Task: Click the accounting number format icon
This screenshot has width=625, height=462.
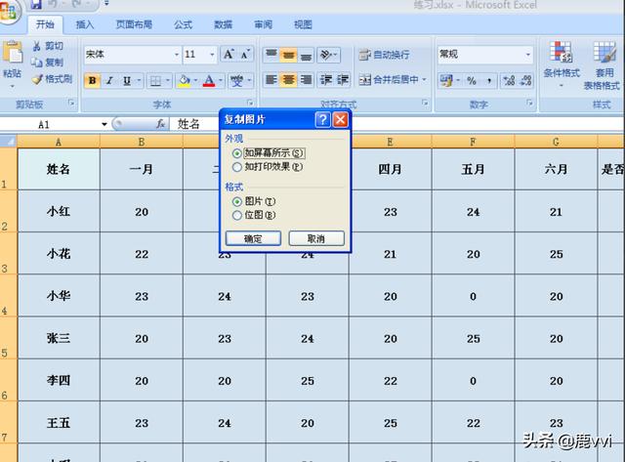Action: point(446,80)
